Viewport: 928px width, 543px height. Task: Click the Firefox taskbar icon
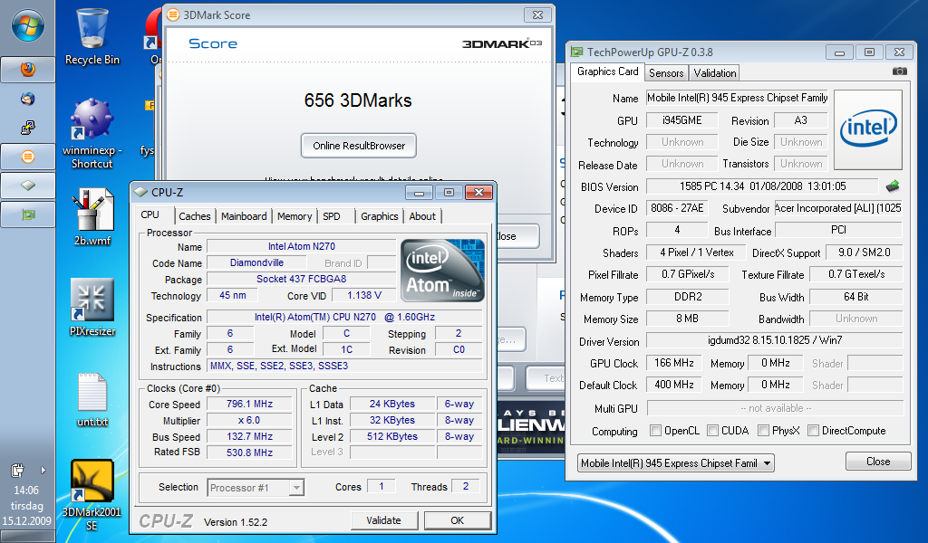[x=28, y=70]
